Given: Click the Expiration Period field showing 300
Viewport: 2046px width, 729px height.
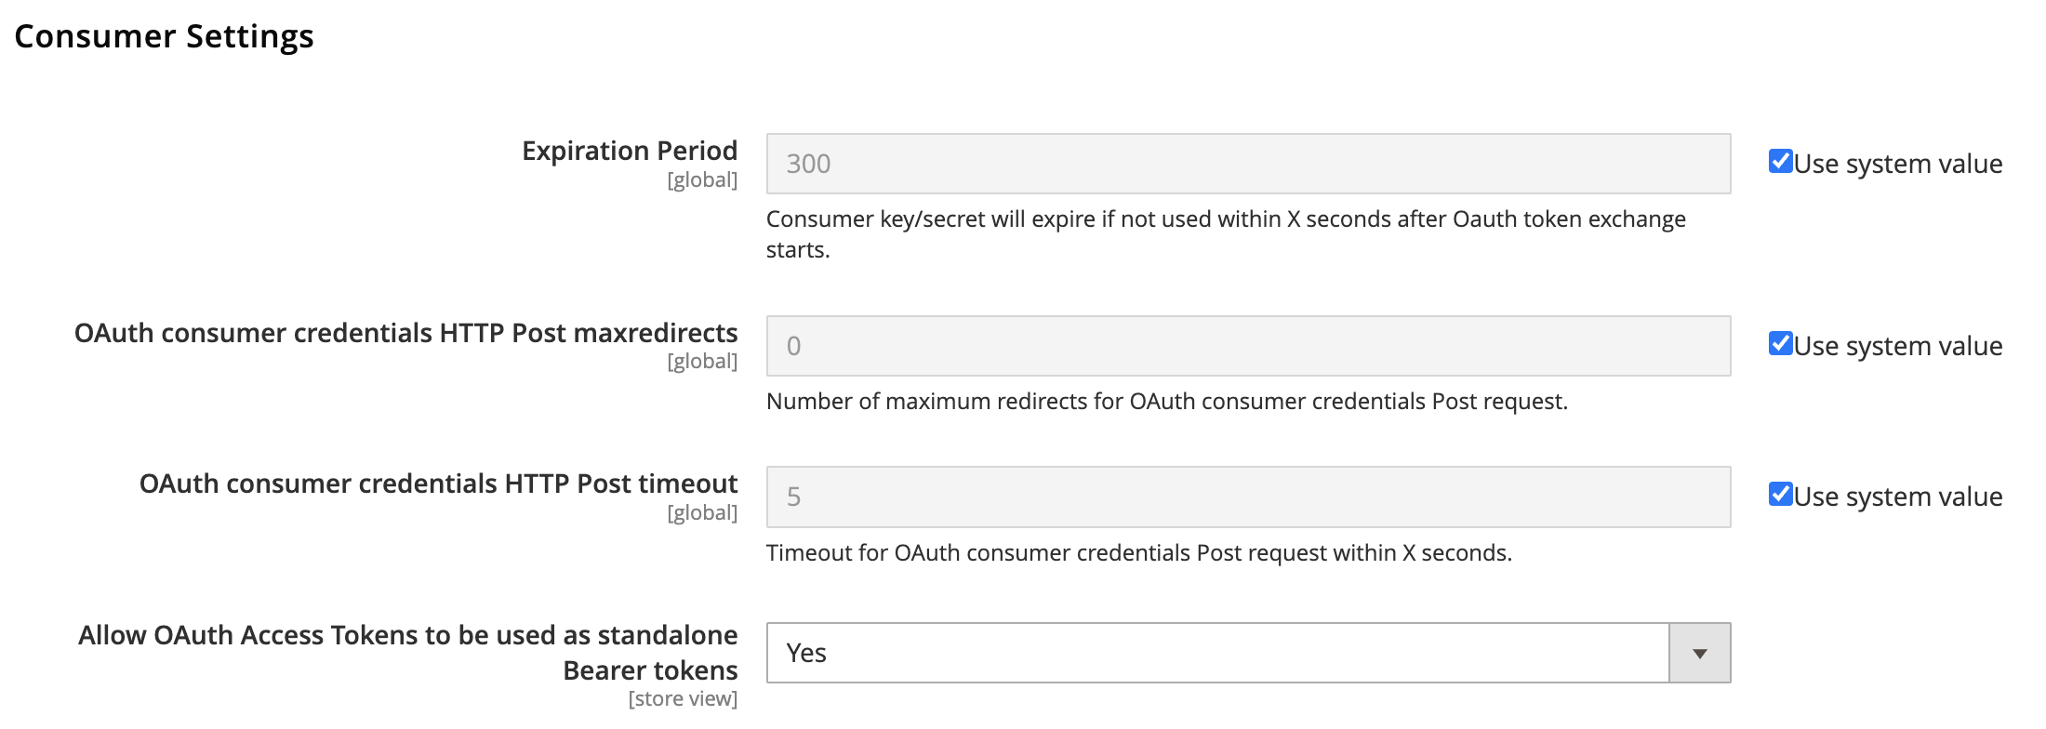Looking at the screenshot, I should click(x=1248, y=164).
